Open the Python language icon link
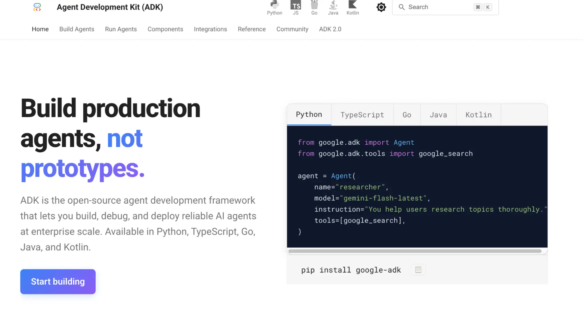 pos(274,8)
